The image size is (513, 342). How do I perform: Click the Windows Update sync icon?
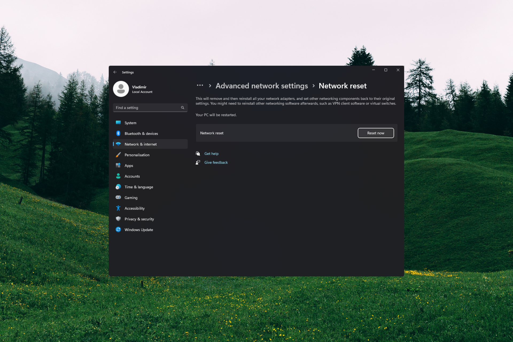118,230
